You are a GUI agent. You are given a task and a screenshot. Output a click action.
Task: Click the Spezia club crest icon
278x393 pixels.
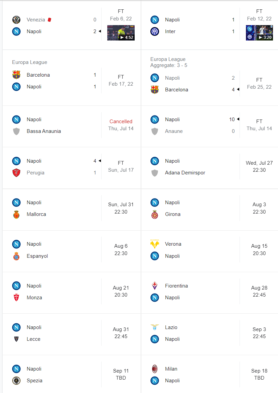click(x=16, y=381)
